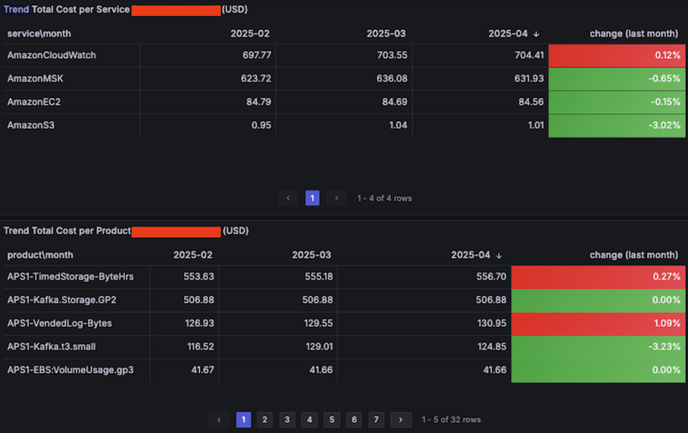The height and width of the screenshot is (433, 688).
Task: Sort by service\month column header
Action: click(x=39, y=34)
